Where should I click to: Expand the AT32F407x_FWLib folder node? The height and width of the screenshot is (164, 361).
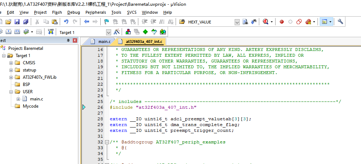(11, 77)
